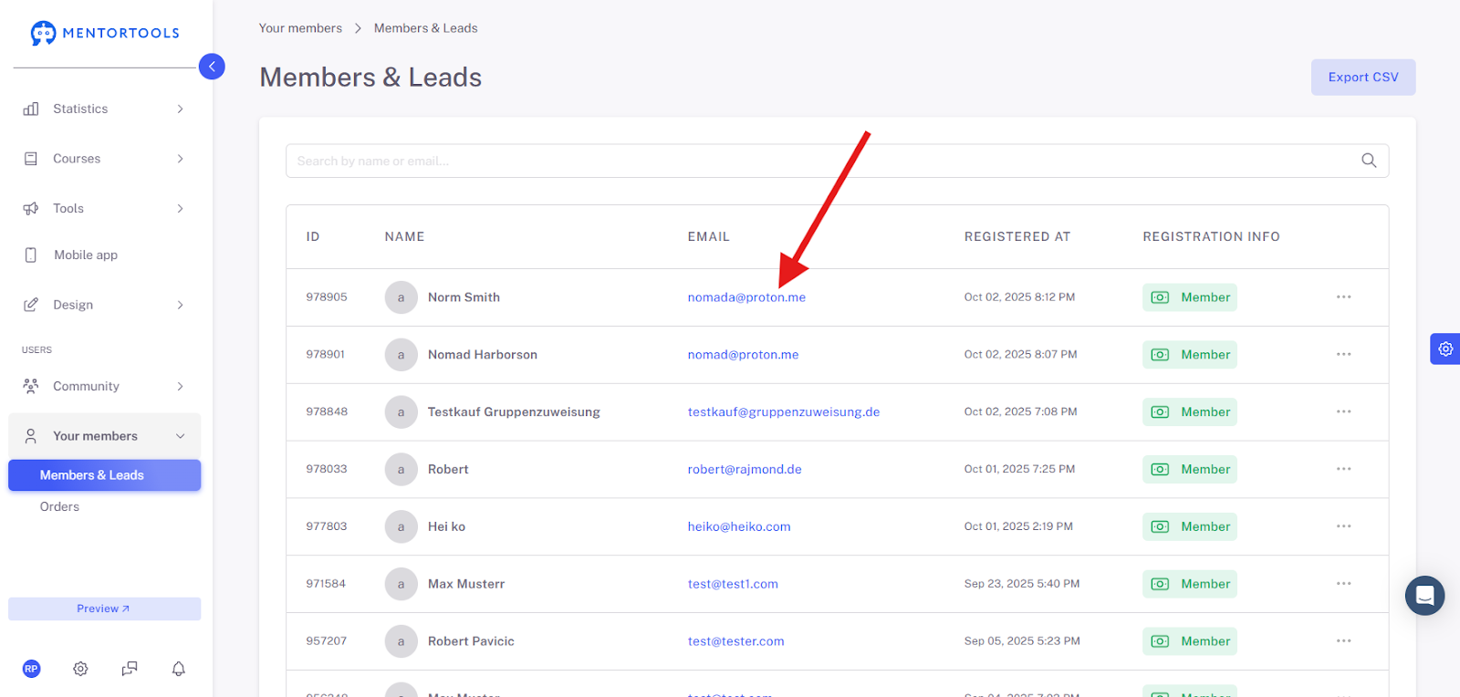Open notifications bell icon
Screen dimensions: 1460x697
179,669
